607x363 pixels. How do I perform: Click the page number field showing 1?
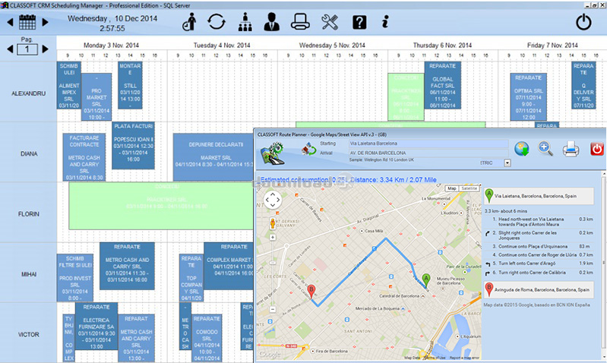pos(27,49)
